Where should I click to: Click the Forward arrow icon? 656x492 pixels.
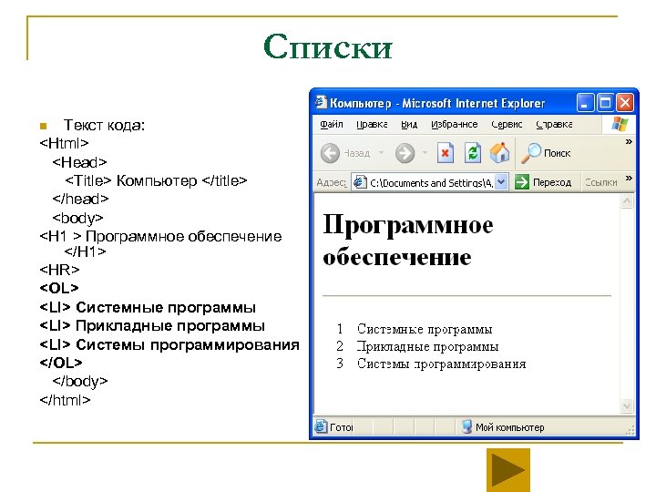tap(405, 153)
